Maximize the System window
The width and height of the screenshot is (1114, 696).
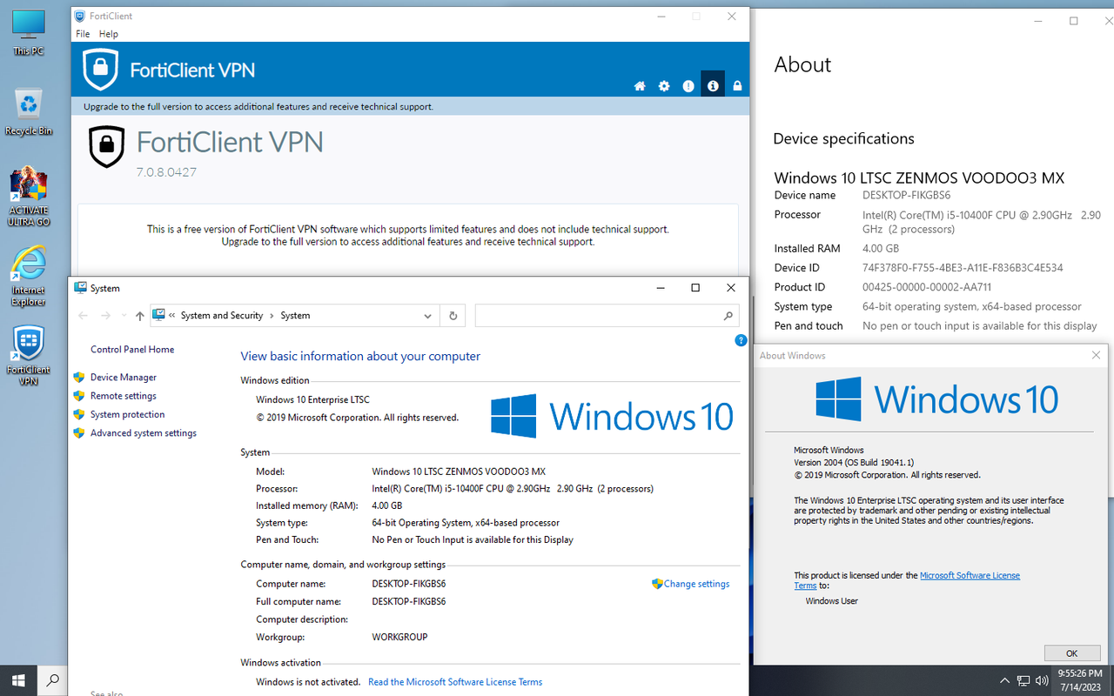click(x=695, y=288)
